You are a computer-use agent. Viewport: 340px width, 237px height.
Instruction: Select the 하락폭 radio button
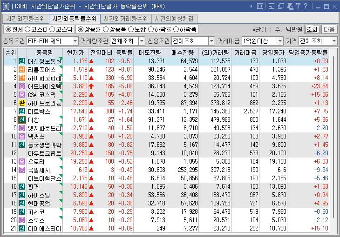click(176, 29)
